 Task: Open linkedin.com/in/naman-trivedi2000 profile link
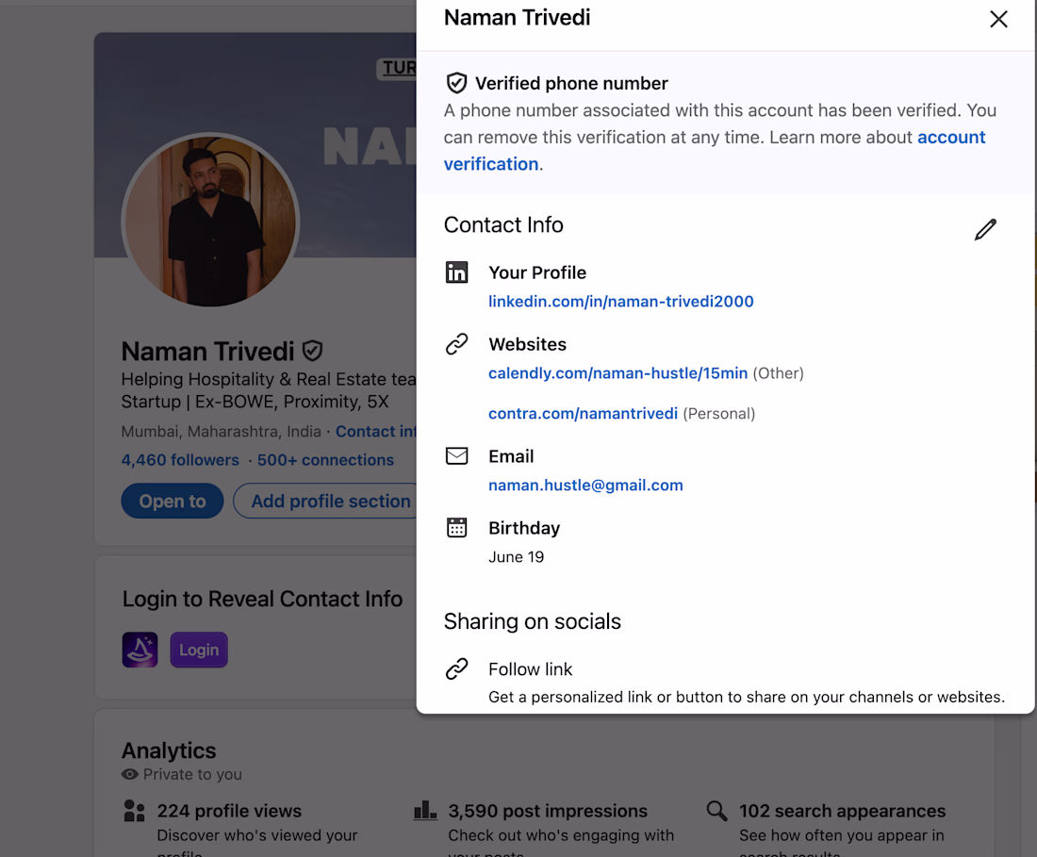[620, 302]
